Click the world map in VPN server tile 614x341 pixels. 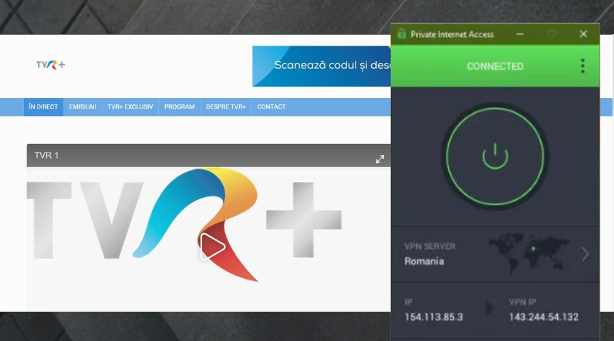tap(529, 253)
